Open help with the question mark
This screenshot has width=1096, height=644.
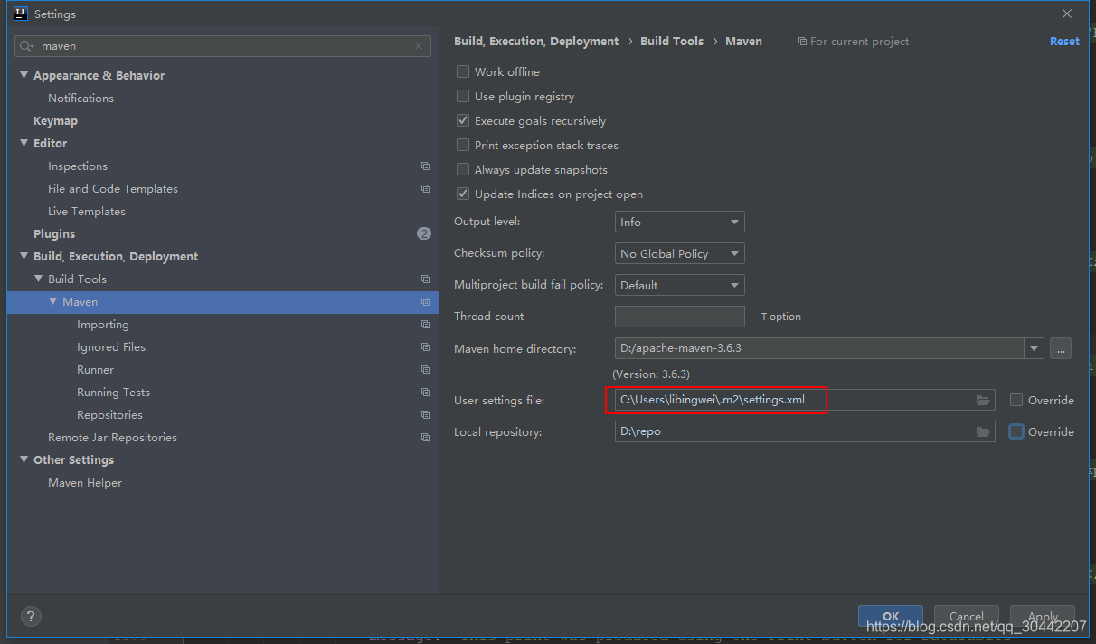(31, 617)
